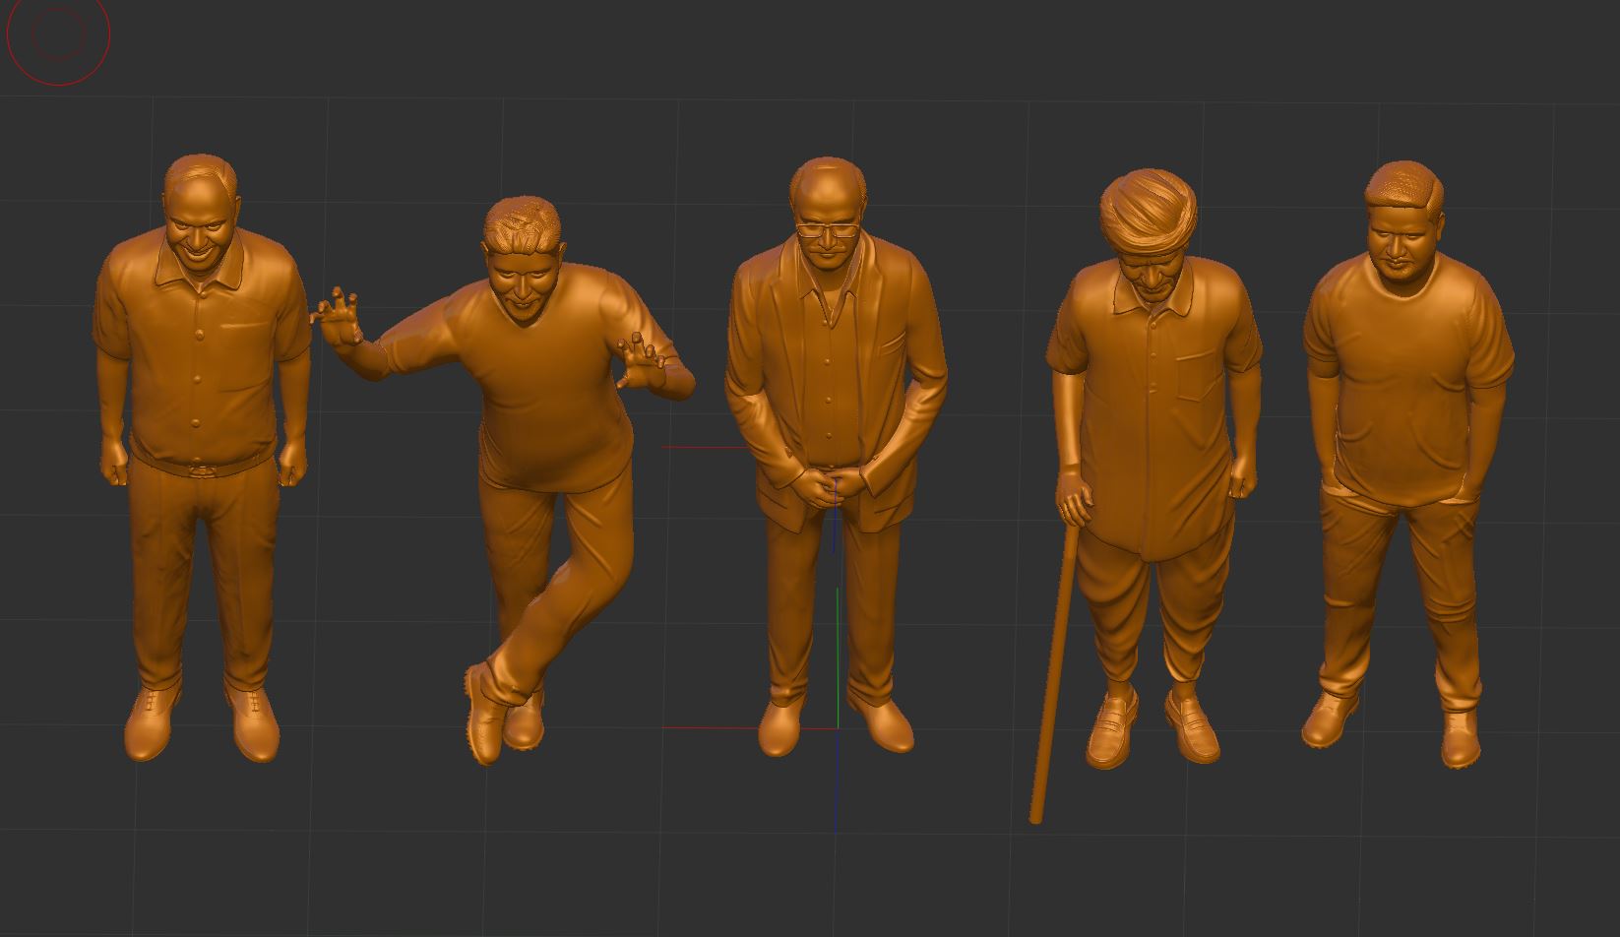Screen dimensions: 1620x937
Task: Select the man in the formal suit jacket
Action: click(832, 374)
